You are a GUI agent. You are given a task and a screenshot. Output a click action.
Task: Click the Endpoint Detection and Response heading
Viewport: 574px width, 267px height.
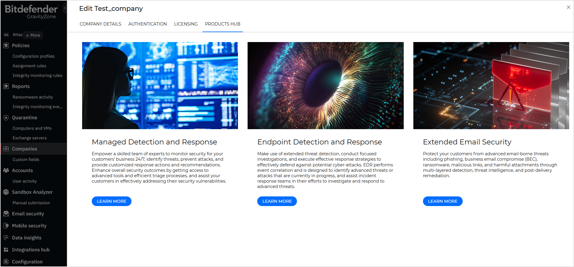319,142
